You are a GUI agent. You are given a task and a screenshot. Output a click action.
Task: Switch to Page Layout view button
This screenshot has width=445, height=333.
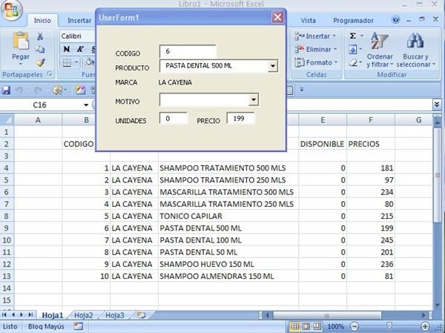click(x=306, y=326)
